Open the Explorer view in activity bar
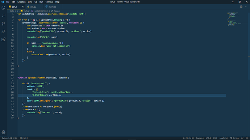Image resolution: width=250 pixels, height=140 pixels. [3, 8]
